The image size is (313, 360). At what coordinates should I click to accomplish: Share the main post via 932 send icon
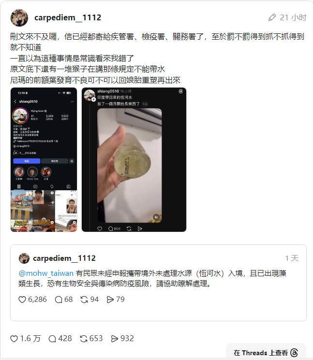click(115, 339)
